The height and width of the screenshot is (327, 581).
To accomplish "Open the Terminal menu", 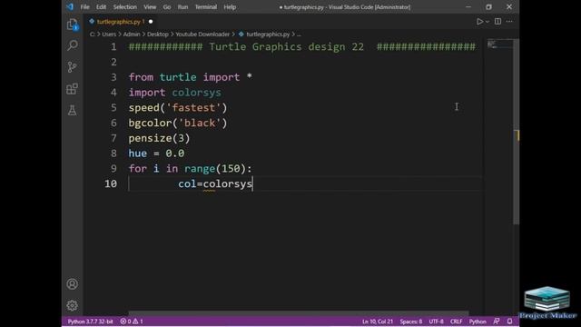I will click(x=206, y=7).
